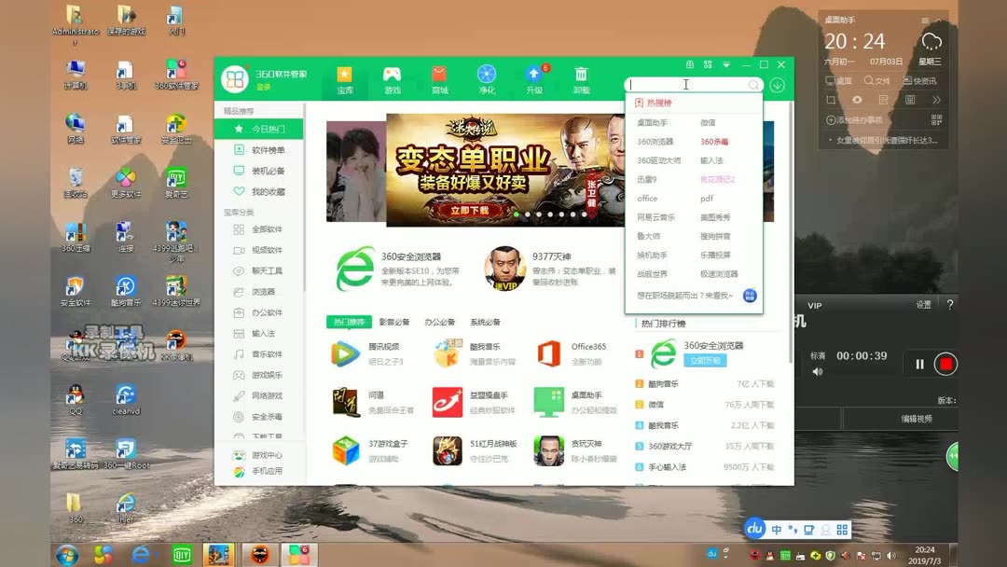The height and width of the screenshot is (567, 1007).
Task: Select 软件榜单 in the sidebar
Action: point(259,149)
